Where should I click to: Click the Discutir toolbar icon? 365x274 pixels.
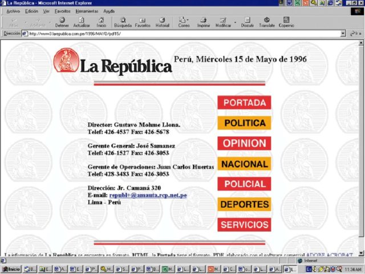pyautogui.click(x=247, y=22)
